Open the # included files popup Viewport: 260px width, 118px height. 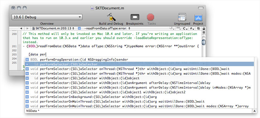tap(192, 28)
